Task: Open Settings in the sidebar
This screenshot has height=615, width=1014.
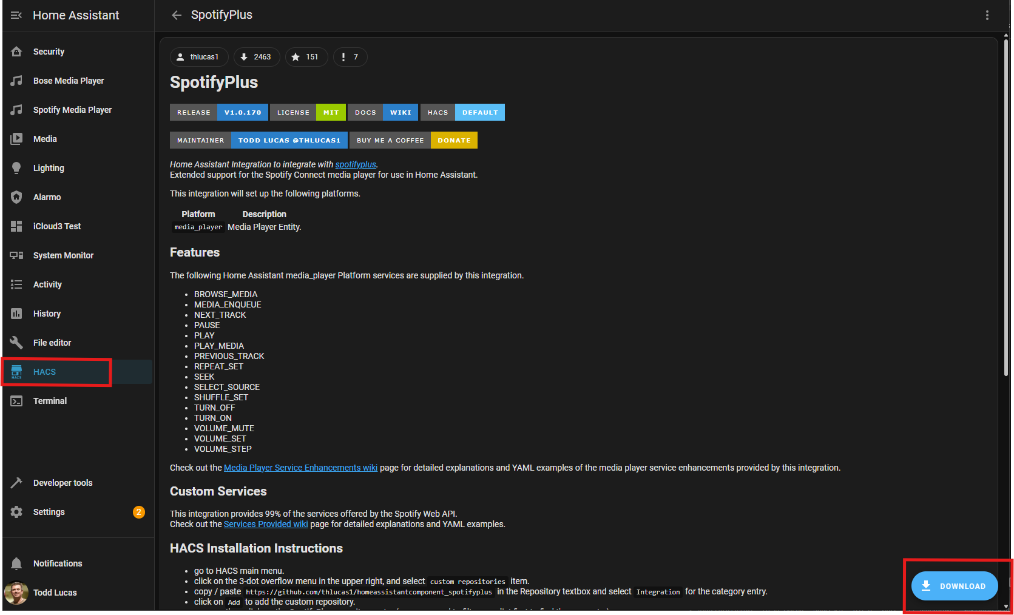Action: tap(77, 512)
